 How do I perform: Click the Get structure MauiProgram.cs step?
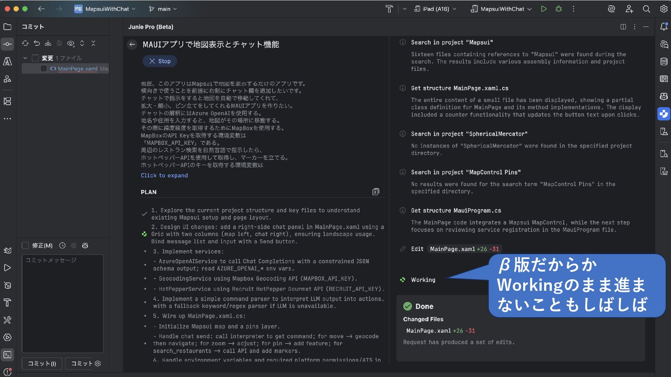pyautogui.click(x=456, y=210)
